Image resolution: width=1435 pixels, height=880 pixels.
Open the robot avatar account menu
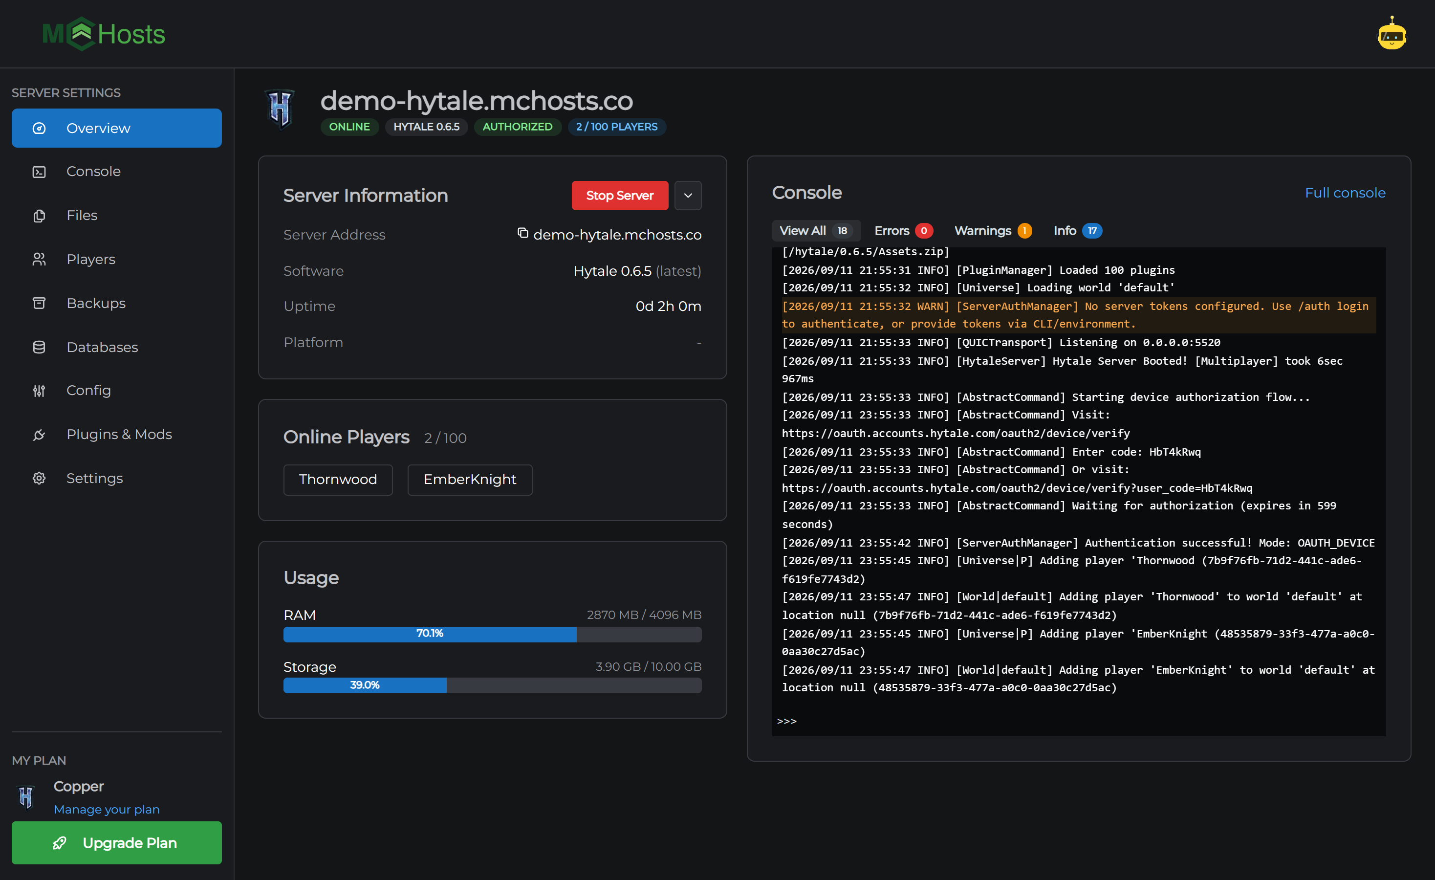point(1392,34)
